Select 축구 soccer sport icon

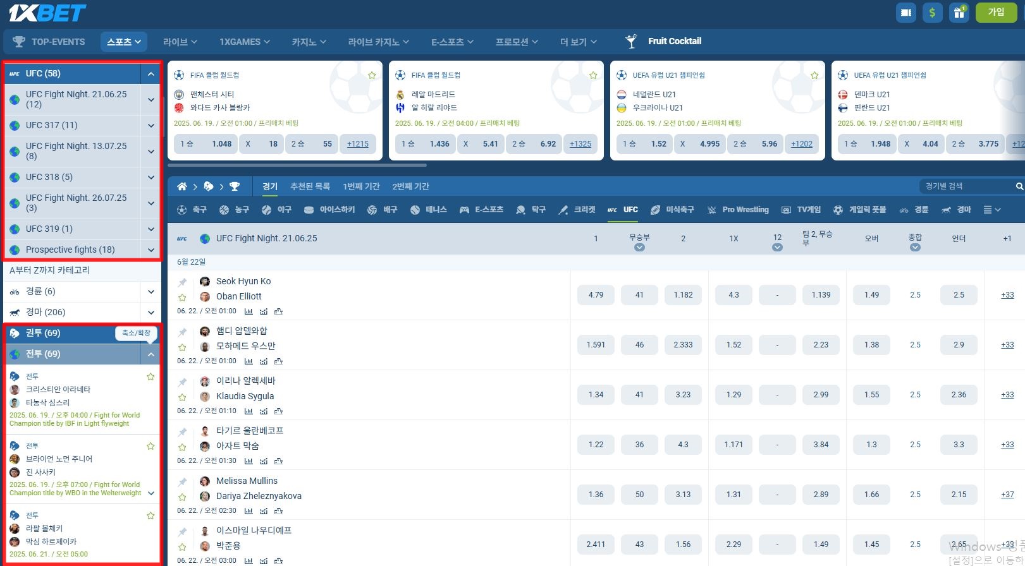click(x=192, y=210)
